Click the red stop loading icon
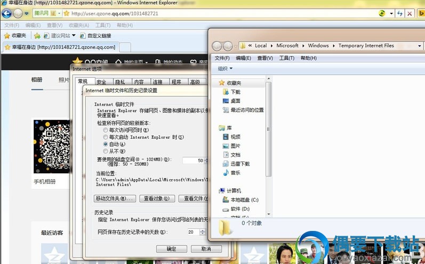 tap(410, 13)
